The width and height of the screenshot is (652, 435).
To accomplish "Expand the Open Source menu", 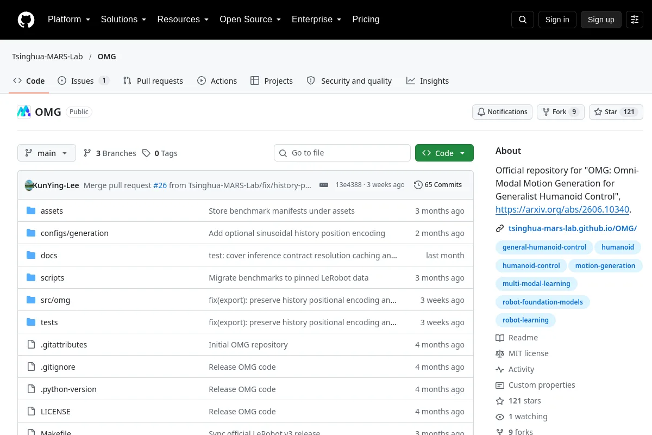I will pyautogui.click(x=250, y=20).
